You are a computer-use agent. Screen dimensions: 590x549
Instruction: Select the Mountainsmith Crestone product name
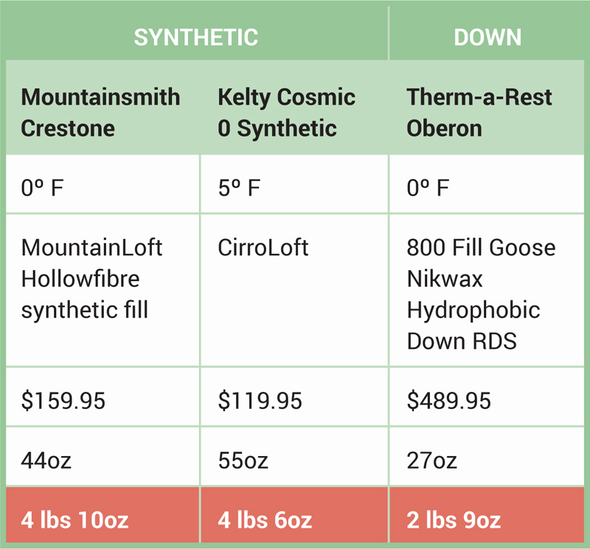coord(100,112)
